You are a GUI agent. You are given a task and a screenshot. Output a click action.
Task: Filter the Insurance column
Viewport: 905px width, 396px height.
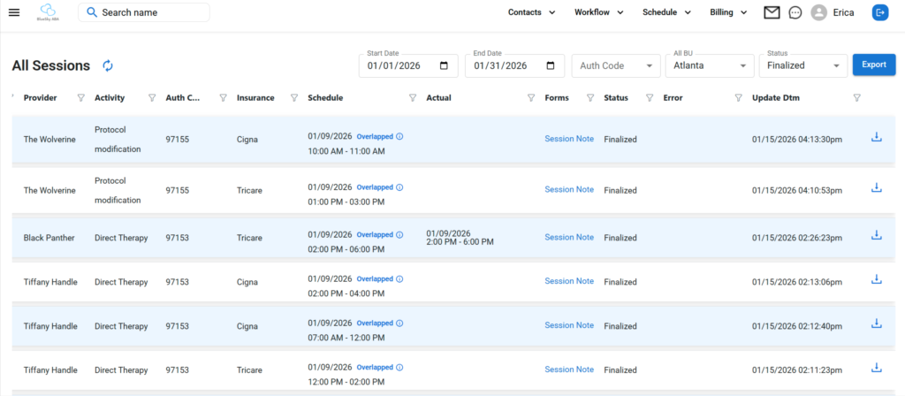293,98
